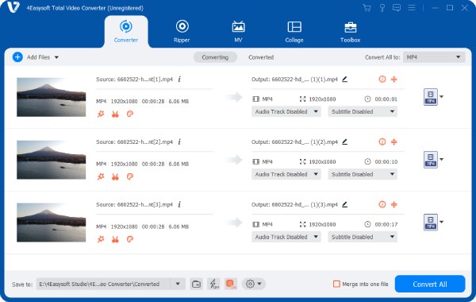Select thumbnail of nt[1].mp4 video
Image resolution: width=476 pixels, height=302 pixels.
click(x=51, y=97)
